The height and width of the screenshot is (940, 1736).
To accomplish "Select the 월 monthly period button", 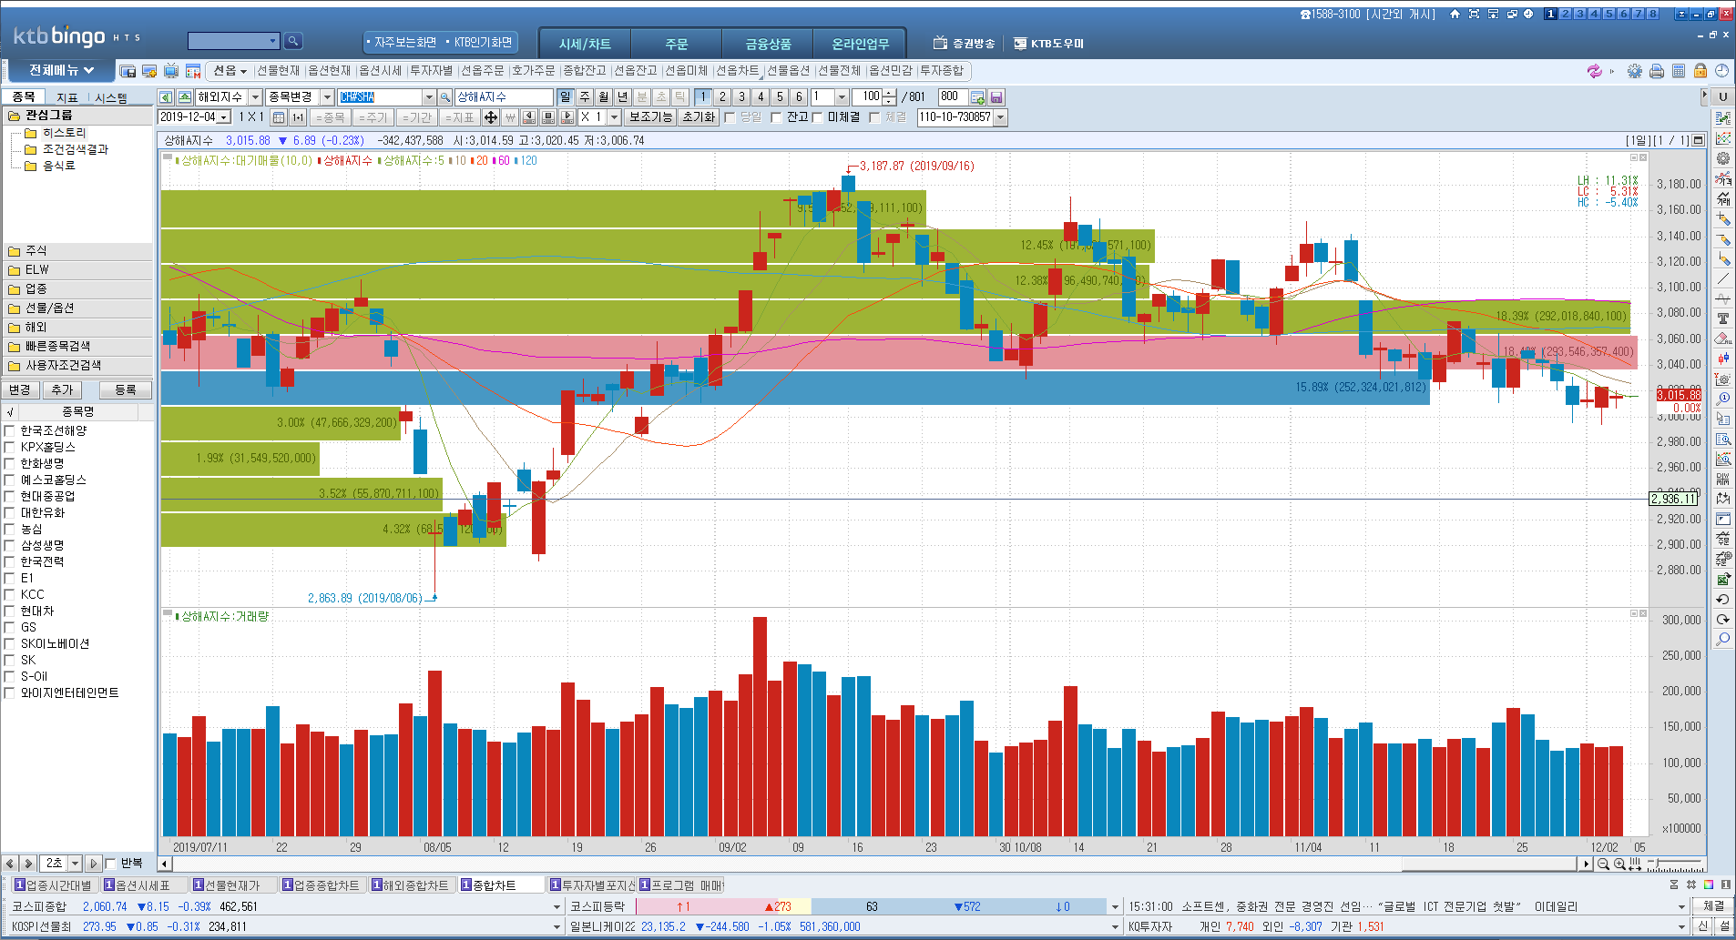I will click(x=603, y=97).
